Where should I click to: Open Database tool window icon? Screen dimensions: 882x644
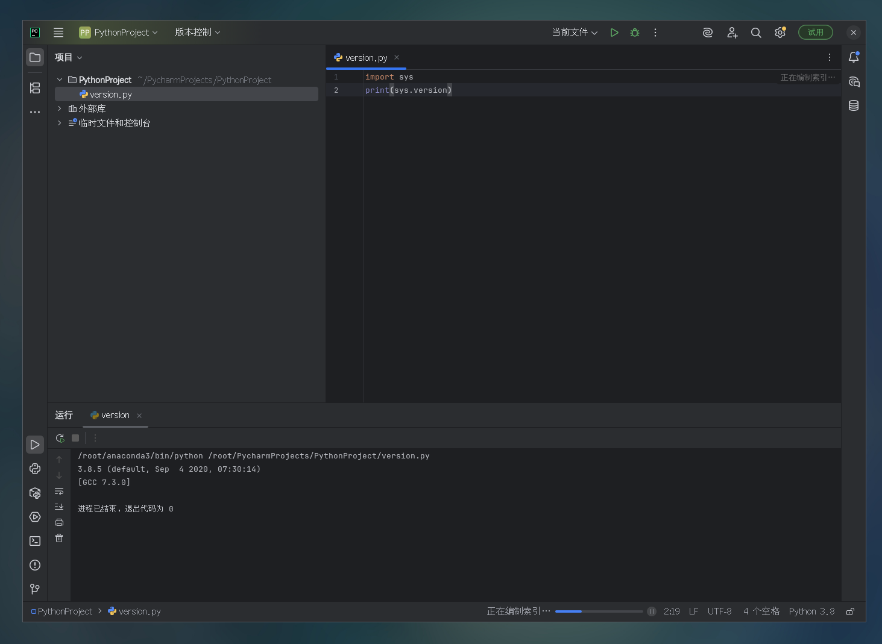(x=854, y=106)
